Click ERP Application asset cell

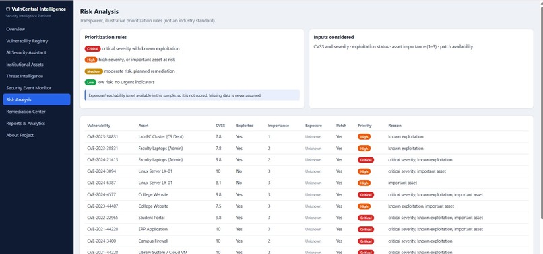pyautogui.click(x=153, y=229)
